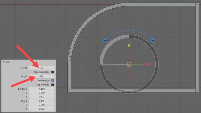Click the 3D cursor at gizmo center
This screenshot has height=113, width=201.
click(129, 64)
